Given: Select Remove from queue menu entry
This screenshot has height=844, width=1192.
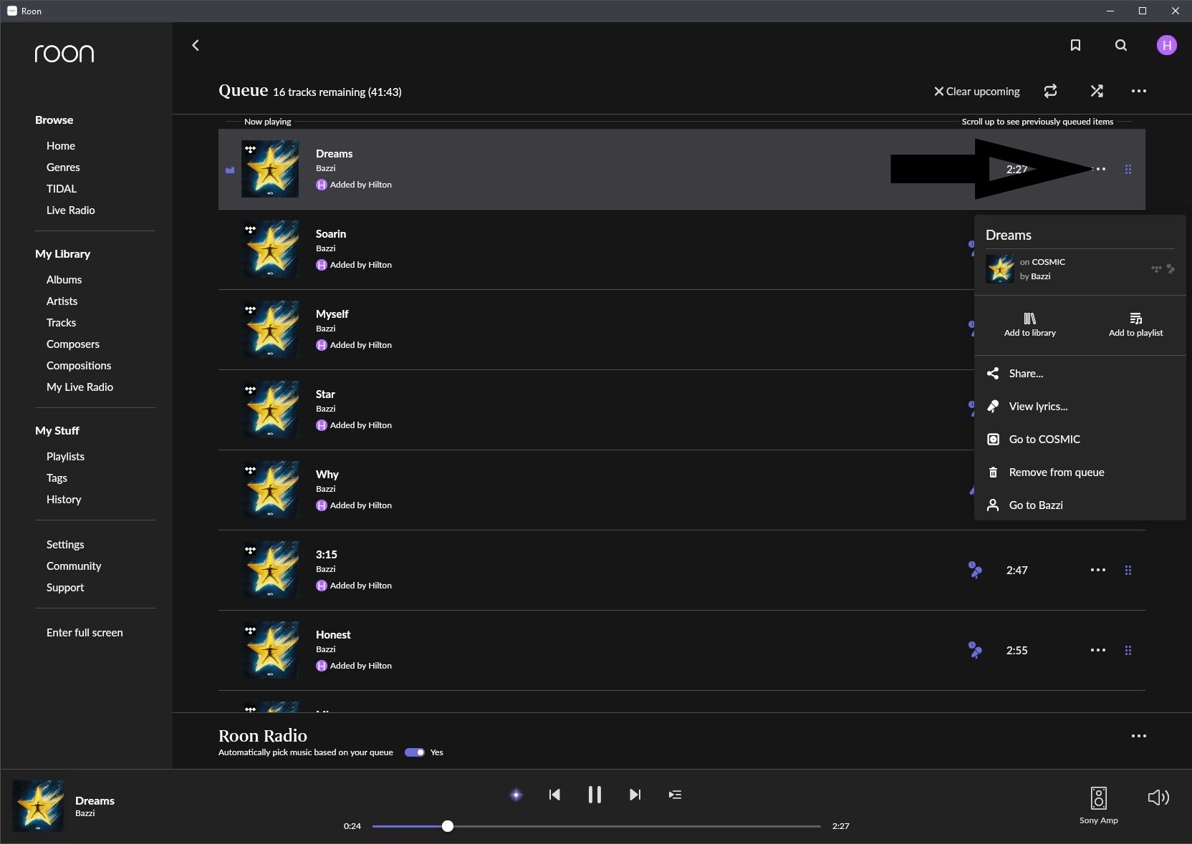Looking at the screenshot, I should point(1080,472).
